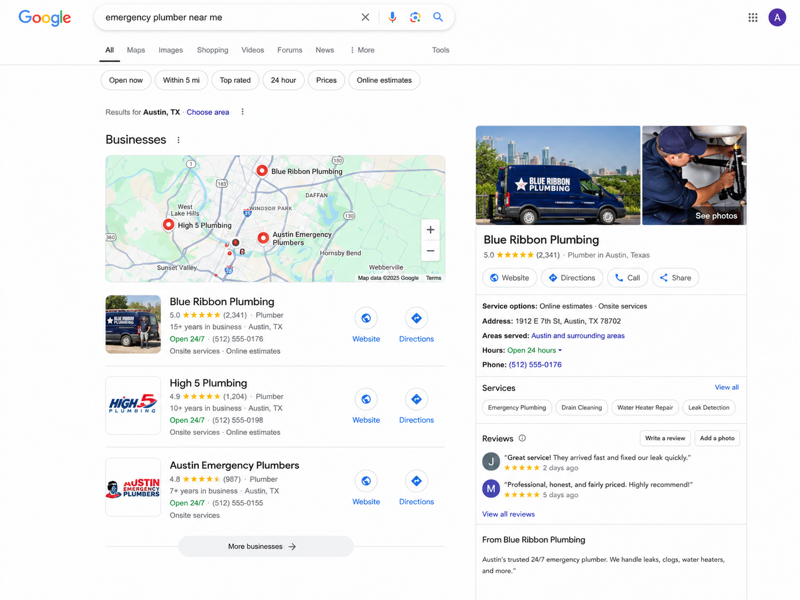Open the Shopping tab
Screen dimensions: 800x600
point(213,50)
